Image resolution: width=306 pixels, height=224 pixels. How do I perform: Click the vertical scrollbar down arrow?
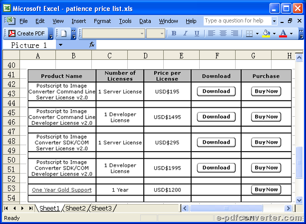coord(299,200)
